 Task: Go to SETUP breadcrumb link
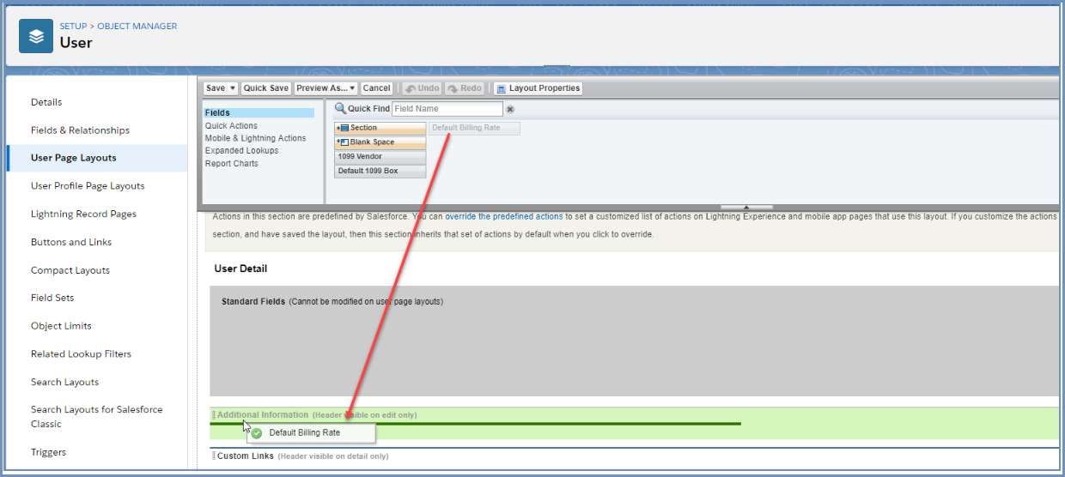click(x=73, y=27)
